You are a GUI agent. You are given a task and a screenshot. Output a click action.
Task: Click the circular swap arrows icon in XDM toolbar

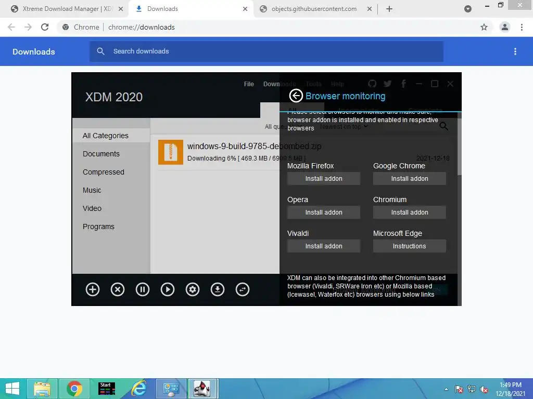(x=243, y=289)
